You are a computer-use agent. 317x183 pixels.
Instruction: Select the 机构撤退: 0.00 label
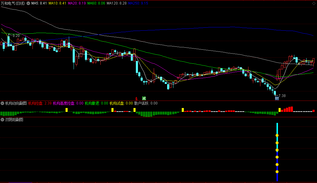pos(97,103)
